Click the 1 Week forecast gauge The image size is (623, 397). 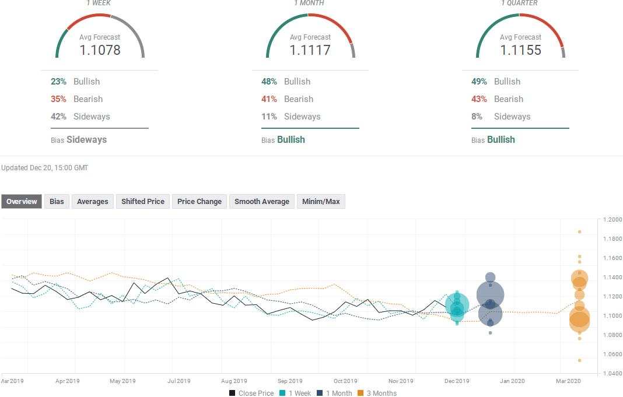click(100, 36)
